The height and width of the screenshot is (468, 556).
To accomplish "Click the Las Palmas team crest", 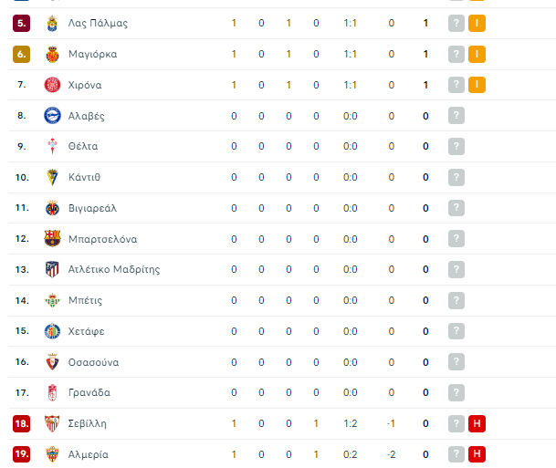I will (x=52, y=23).
